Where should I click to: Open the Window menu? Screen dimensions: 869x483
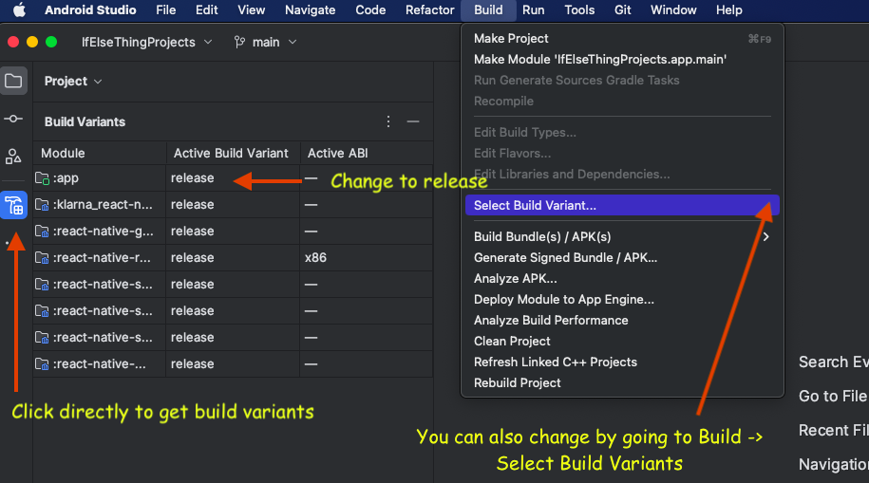coord(673,10)
